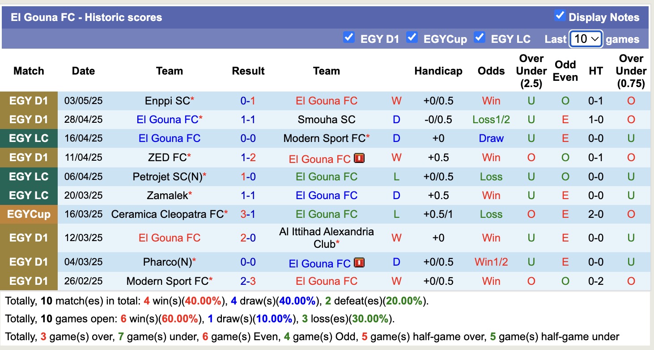Open the last games count dropdown
The height and width of the screenshot is (350, 654).
(x=586, y=39)
